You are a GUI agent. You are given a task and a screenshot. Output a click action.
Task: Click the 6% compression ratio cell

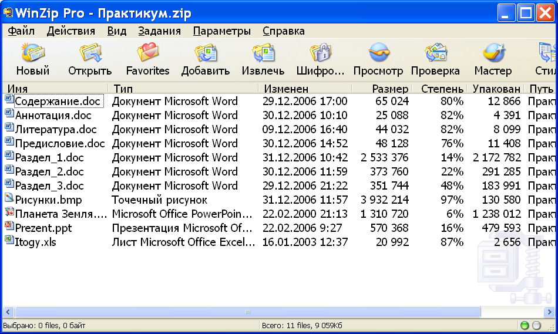point(455,214)
